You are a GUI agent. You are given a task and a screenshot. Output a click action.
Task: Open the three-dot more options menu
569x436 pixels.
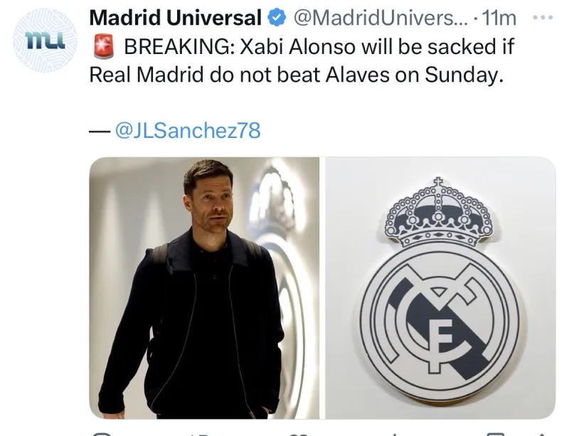pyautogui.click(x=543, y=17)
